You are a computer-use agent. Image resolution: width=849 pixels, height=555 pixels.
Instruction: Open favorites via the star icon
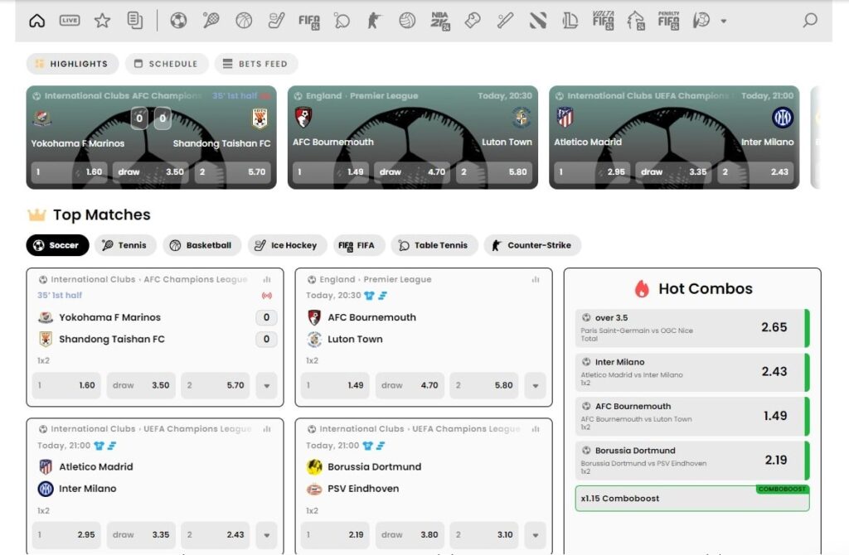point(102,21)
